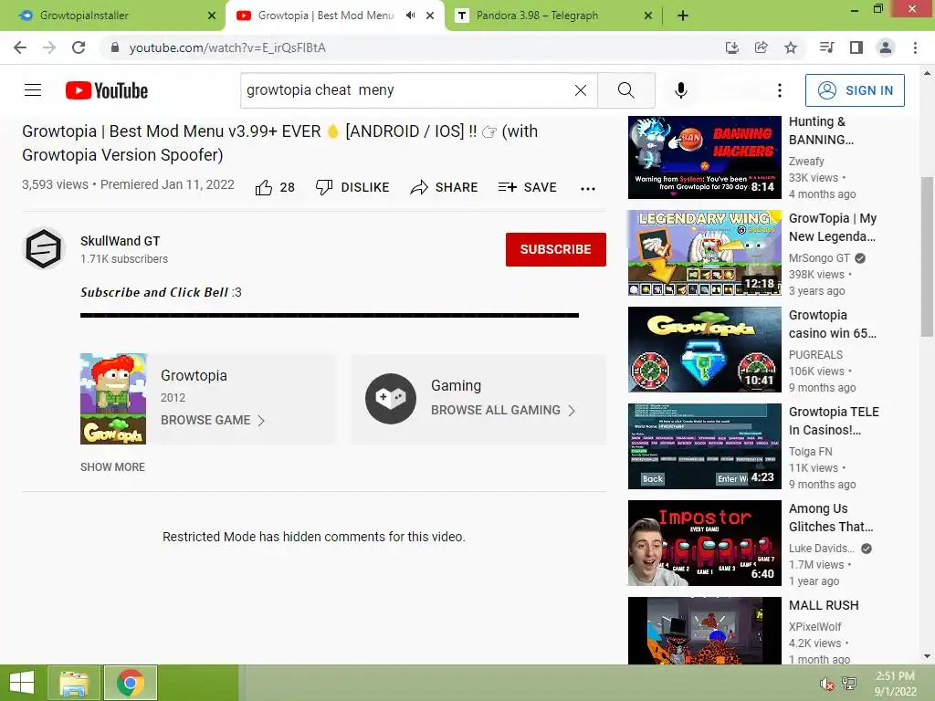Image resolution: width=935 pixels, height=701 pixels.
Task: Go forward in browser history
Action: click(49, 47)
